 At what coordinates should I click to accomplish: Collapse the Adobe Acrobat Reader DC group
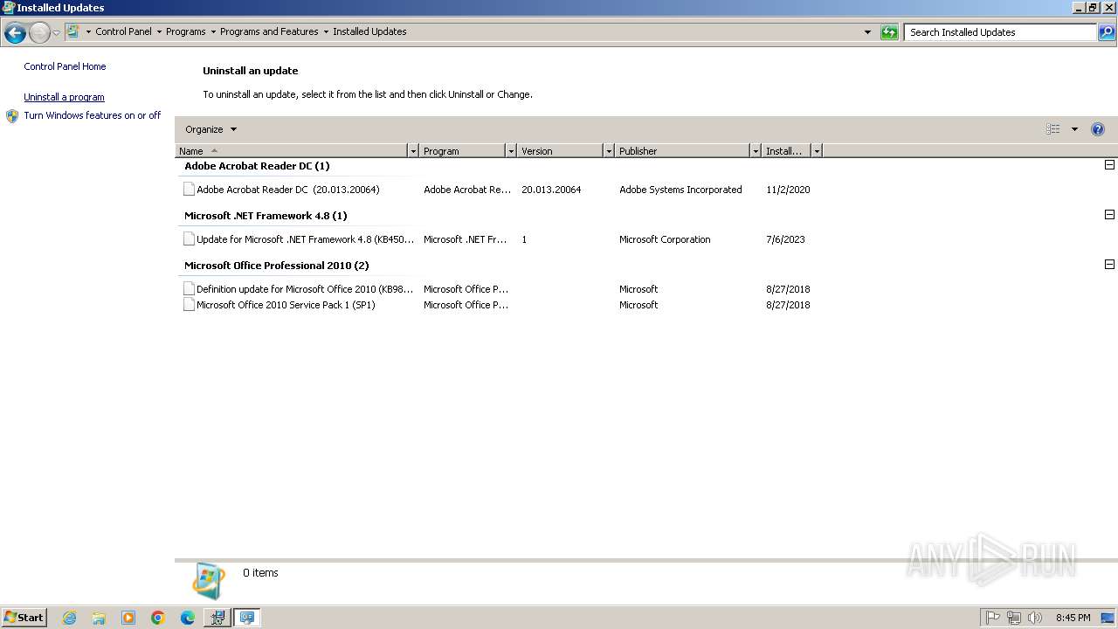(x=1109, y=165)
